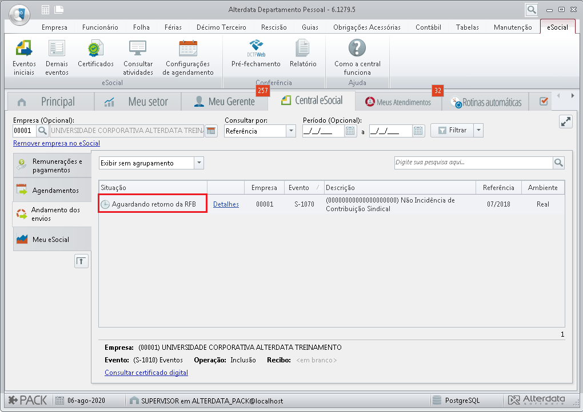Click the 07/2018 reference cell
The image size is (583, 412).
[498, 204]
